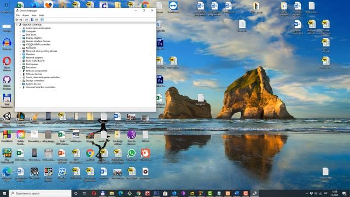
Task: Open the Adobe Creative Cloud desktop icon
Action: 21,135
